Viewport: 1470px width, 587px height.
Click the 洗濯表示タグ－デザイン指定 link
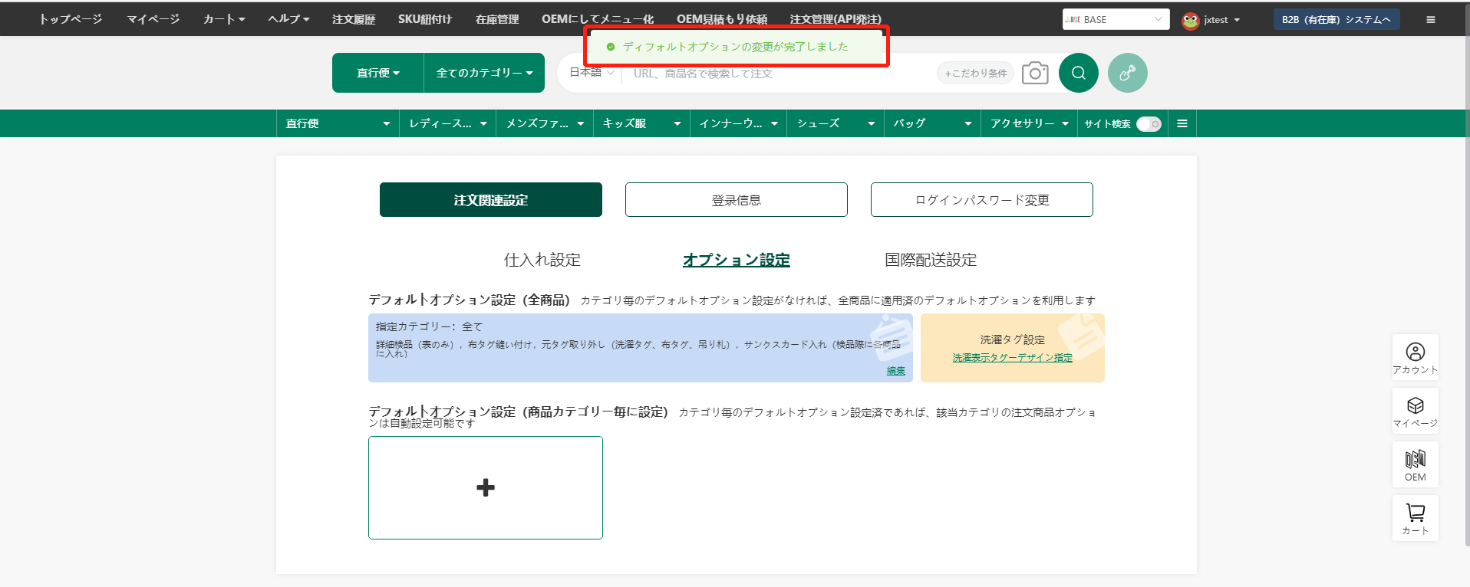(1012, 358)
